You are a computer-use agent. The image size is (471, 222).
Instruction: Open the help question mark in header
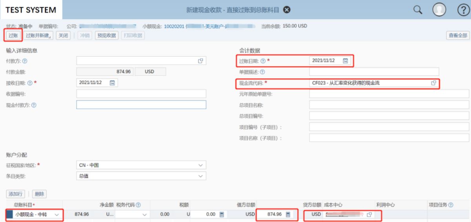462,9
